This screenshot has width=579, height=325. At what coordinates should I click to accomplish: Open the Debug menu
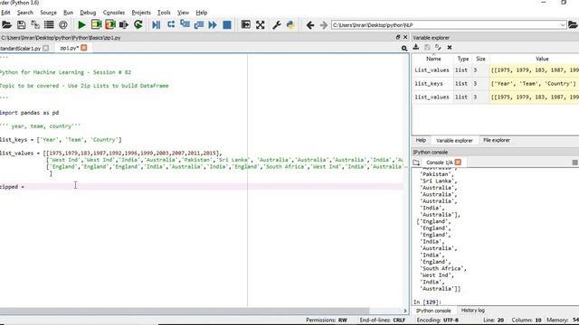point(88,13)
